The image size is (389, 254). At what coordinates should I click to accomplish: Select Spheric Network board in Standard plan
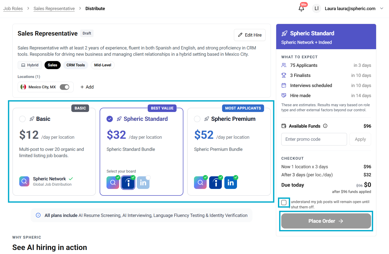[x=113, y=183]
